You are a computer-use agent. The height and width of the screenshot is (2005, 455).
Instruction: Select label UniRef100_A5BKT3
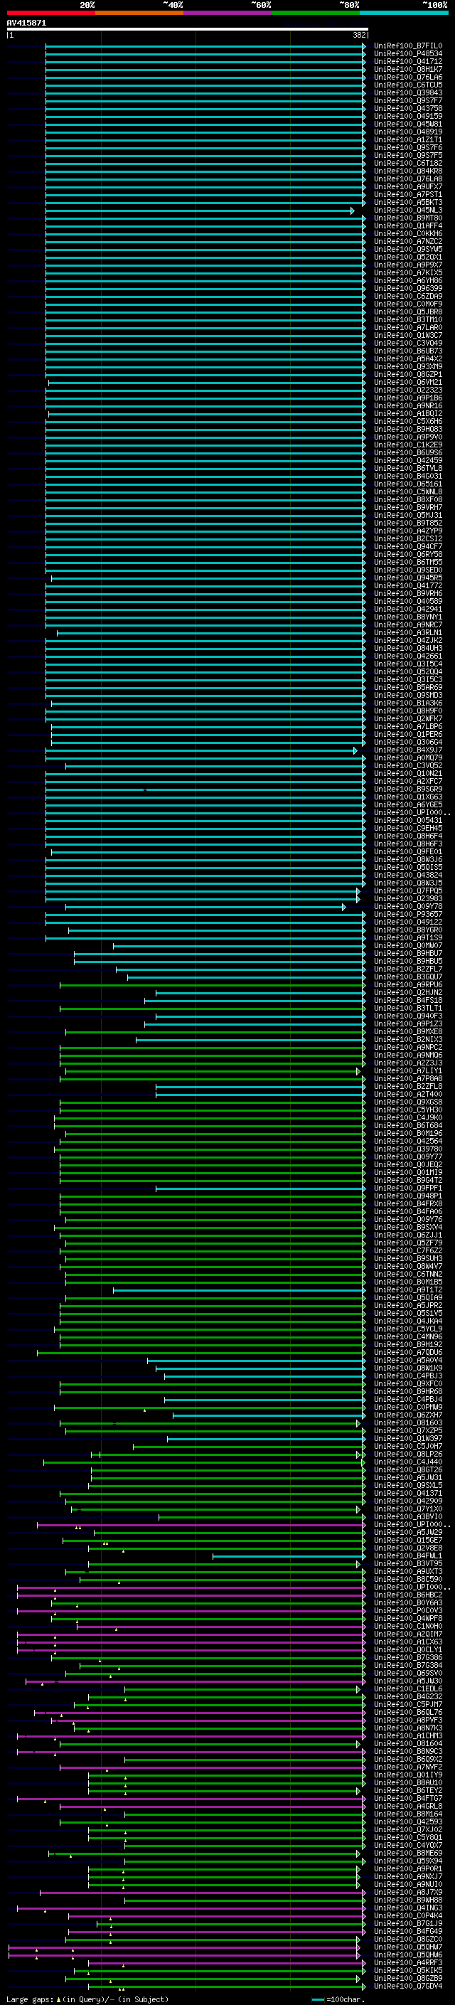(407, 203)
